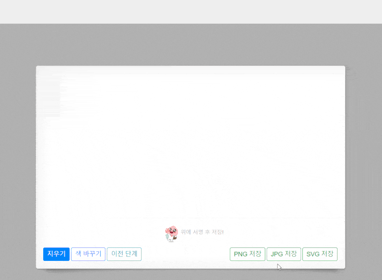Click the pink character mascot icon
This screenshot has width=382, height=280.
171,234
